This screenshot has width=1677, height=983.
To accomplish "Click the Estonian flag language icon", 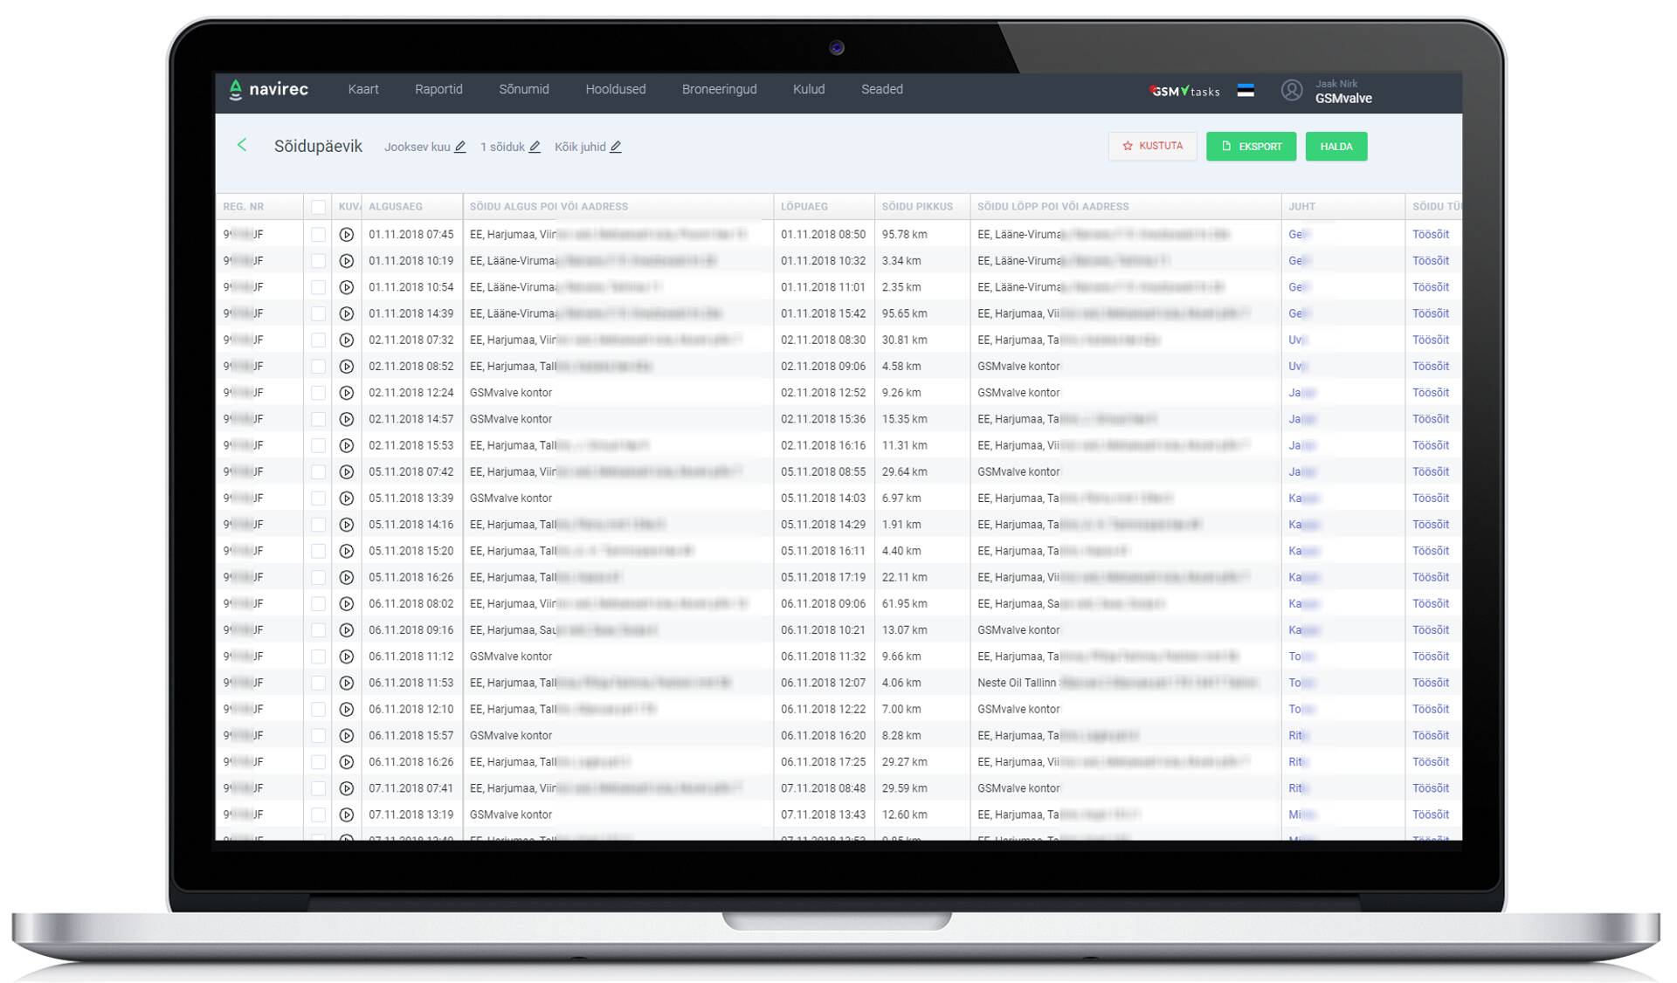I will point(1246,91).
